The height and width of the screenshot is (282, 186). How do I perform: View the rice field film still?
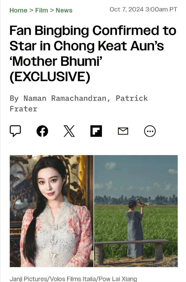point(136,211)
